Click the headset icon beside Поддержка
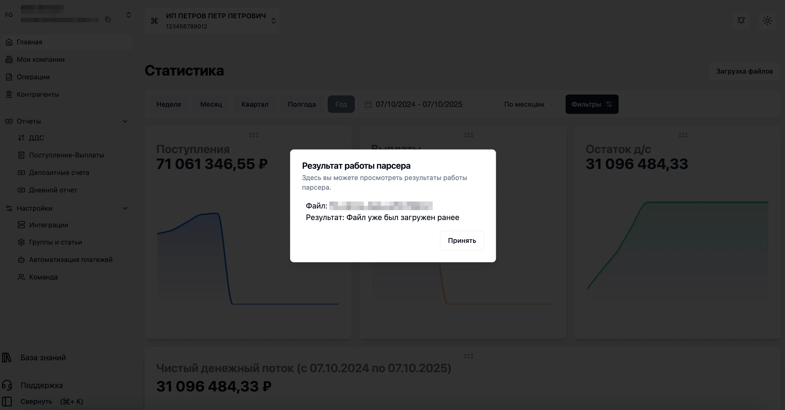 point(7,385)
